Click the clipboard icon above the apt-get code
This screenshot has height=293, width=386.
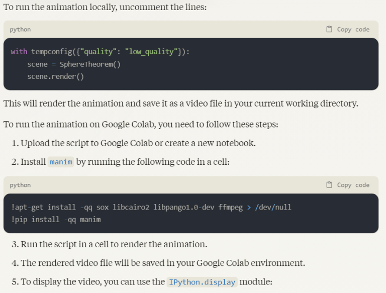(329, 185)
